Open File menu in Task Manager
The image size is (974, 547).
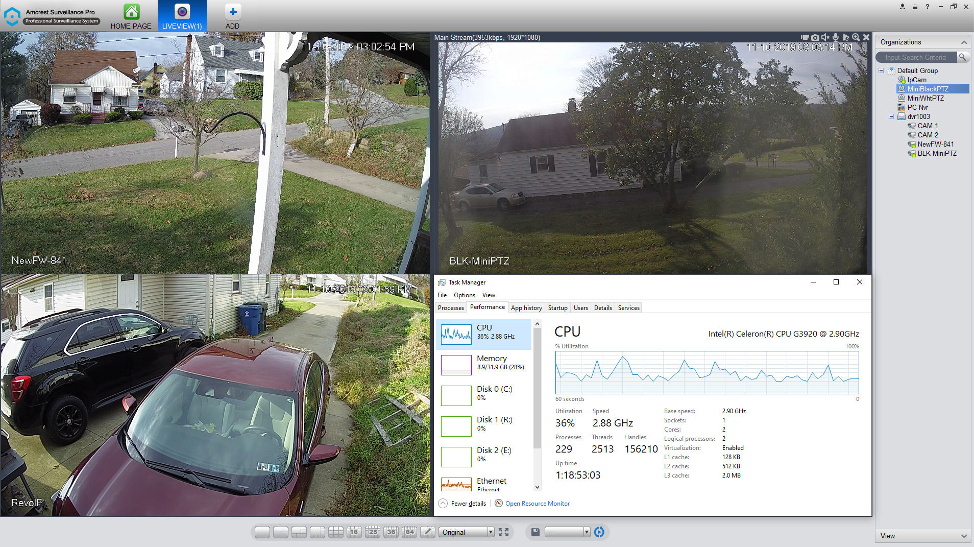(442, 295)
